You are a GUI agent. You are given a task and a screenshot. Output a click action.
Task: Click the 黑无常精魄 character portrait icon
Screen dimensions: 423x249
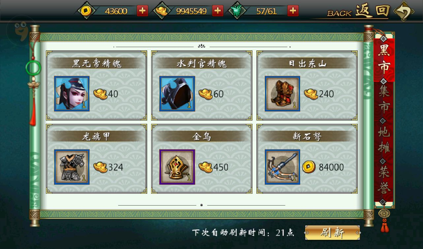[72, 94]
